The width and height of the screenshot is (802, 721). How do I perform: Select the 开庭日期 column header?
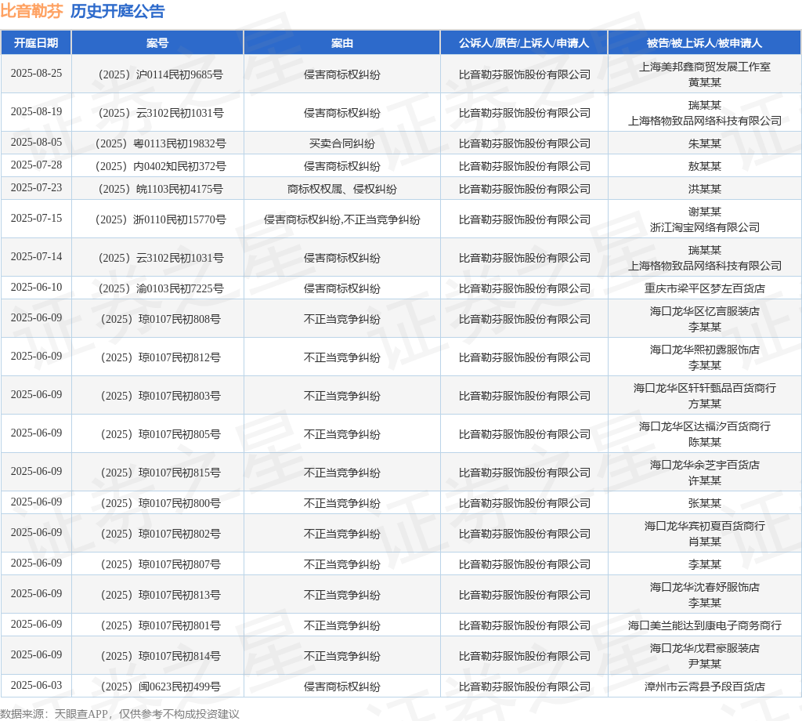pos(36,43)
